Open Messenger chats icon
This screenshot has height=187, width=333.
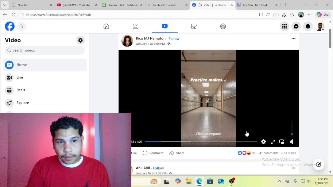tap(296, 26)
